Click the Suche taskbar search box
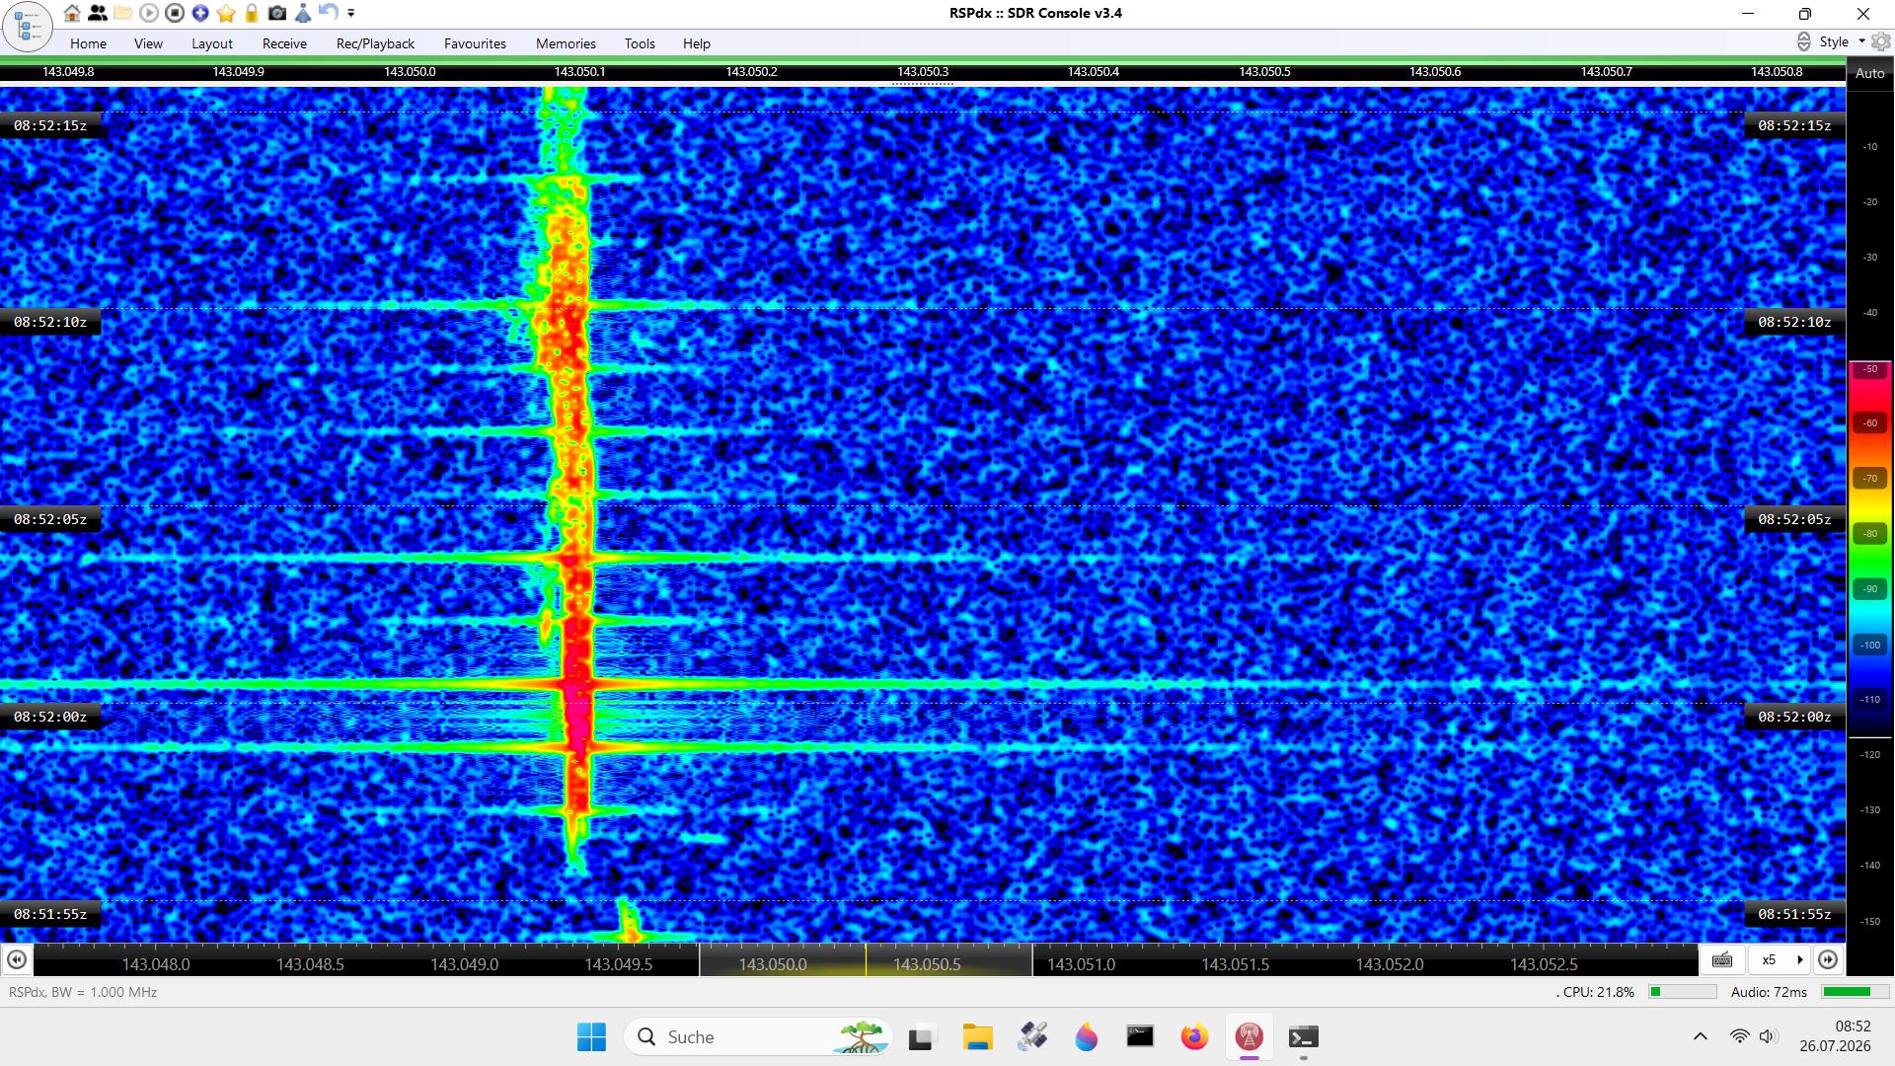1895x1066 pixels. click(758, 1037)
